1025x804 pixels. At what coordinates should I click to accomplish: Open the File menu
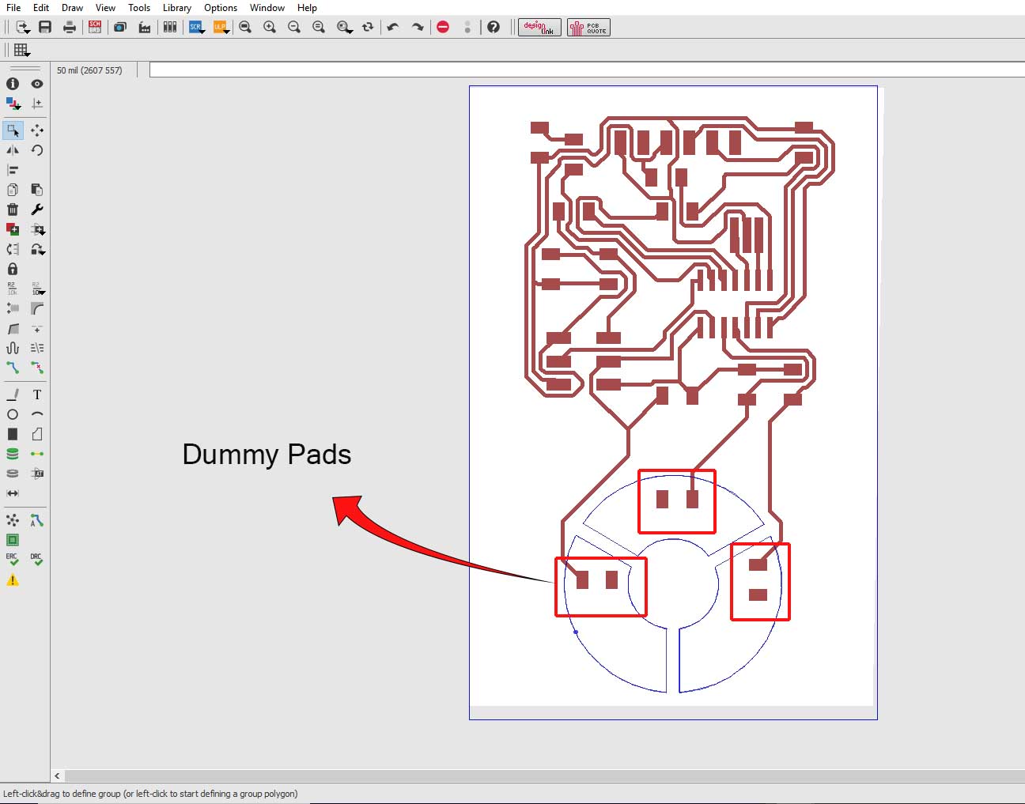click(13, 8)
